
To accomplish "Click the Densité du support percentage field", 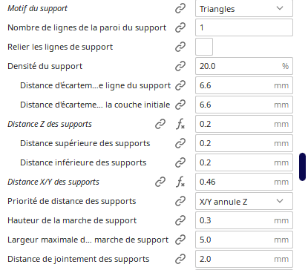I will [x=244, y=66].
